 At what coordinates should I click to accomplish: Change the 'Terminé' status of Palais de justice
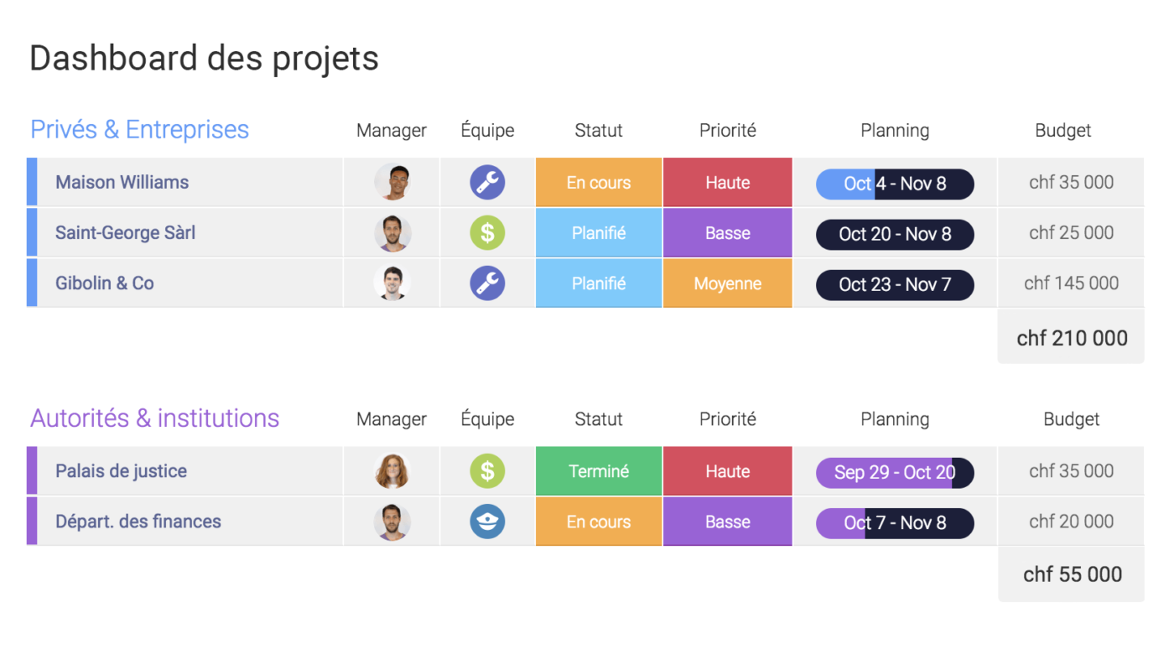click(x=599, y=470)
